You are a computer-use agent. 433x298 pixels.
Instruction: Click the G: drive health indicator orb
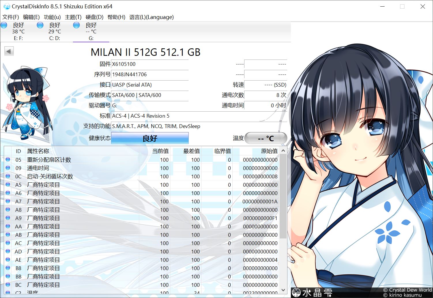pos(76,25)
